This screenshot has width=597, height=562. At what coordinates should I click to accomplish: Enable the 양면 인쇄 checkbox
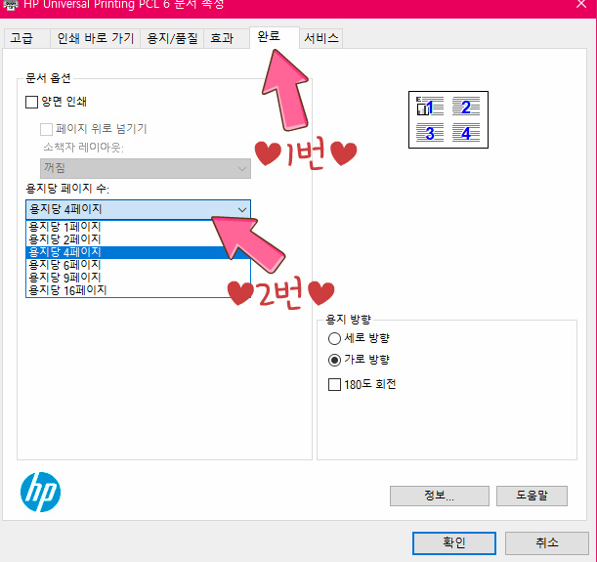(31, 102)
